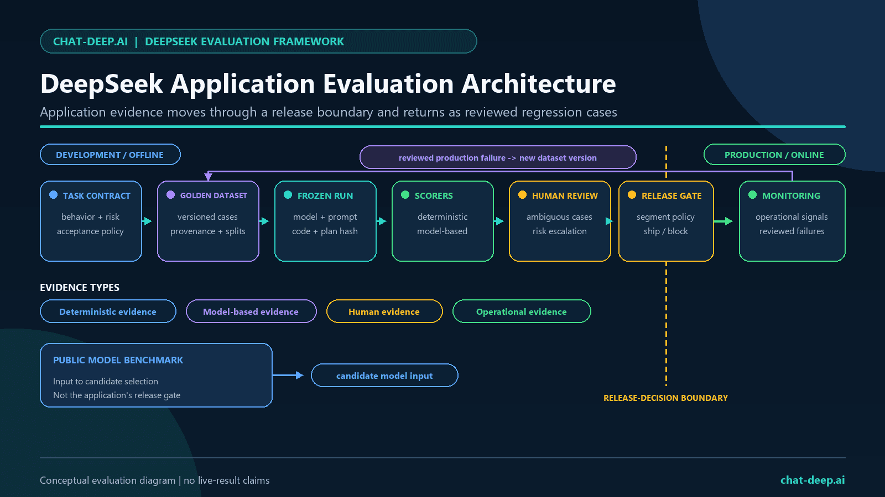Image resolution: width=885 pixels, height=497 pixels.
Task: Click the RELEASE GATE heading
Action: (671, 195)
